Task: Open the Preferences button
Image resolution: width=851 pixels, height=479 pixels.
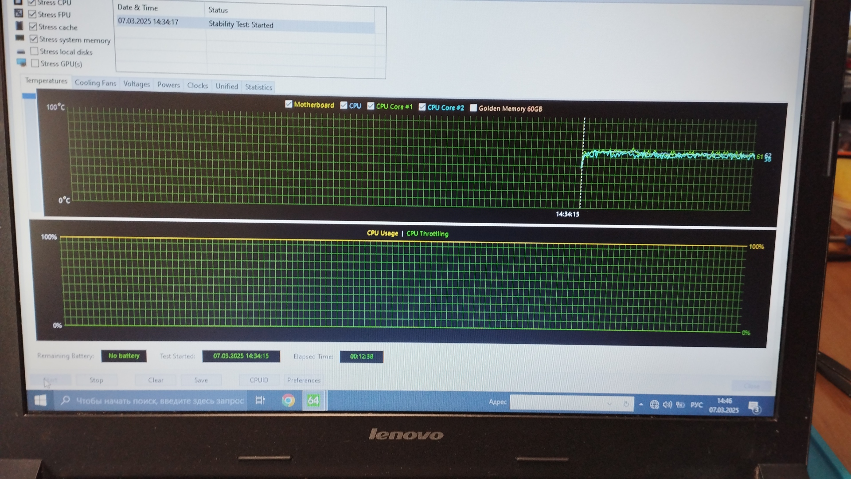Action: coord(304,380)
